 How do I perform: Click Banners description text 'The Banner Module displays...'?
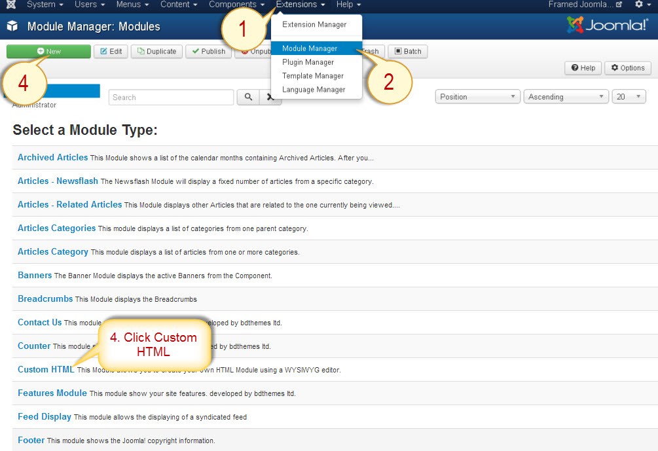pyautogui.click(x=163, y=276)
